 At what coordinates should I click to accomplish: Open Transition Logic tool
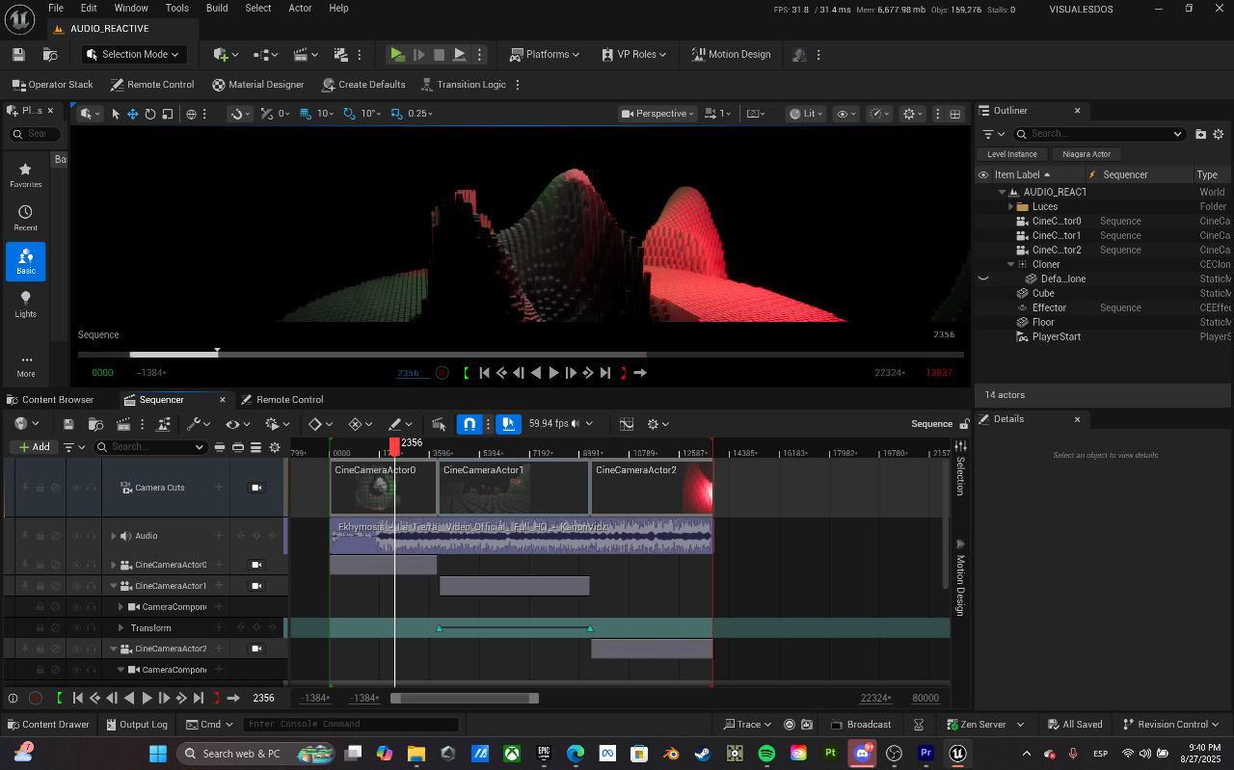click(463, 85)
